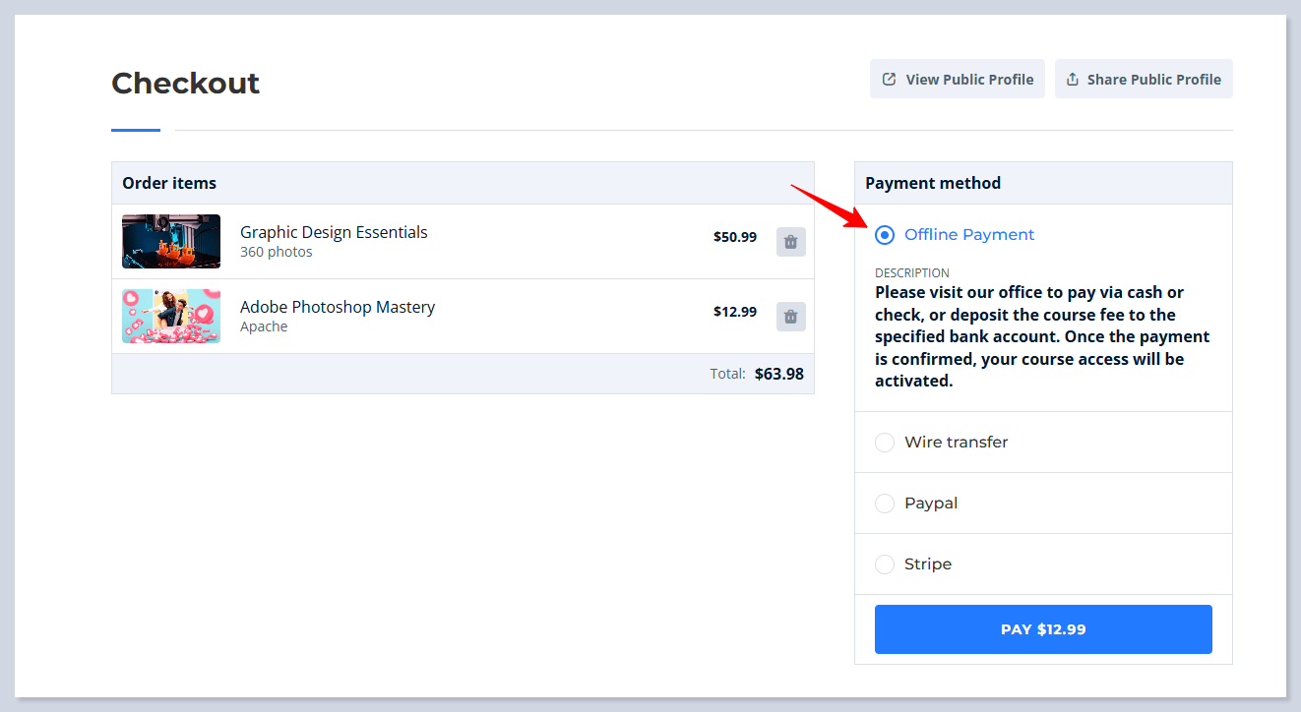Click the Adobe Photoshop Mastery course title
Image resolution: width=1301 pixels, height=712 pixels.
pos(338,307)
